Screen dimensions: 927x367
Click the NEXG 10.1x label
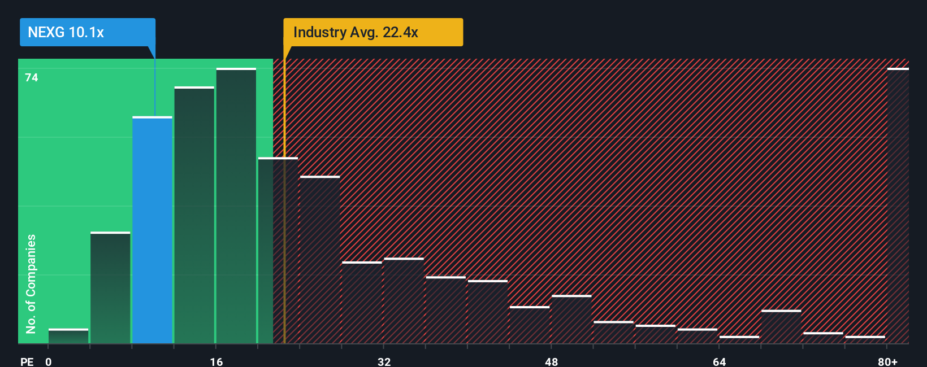[x=88, y=32]
